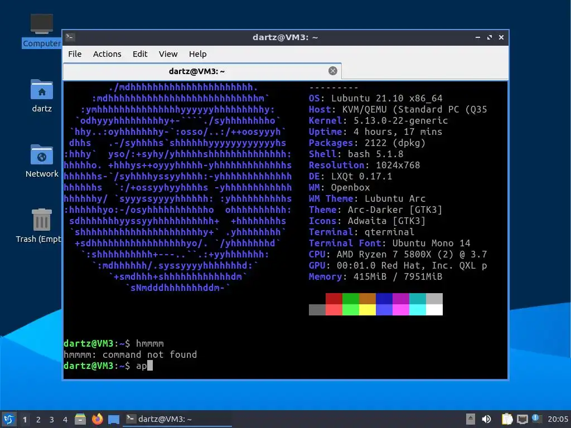Switch to workspace 3
Screen dimensions: 571x428
[52, 420]
